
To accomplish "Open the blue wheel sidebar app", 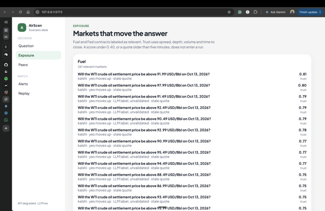I will (6, 113).
